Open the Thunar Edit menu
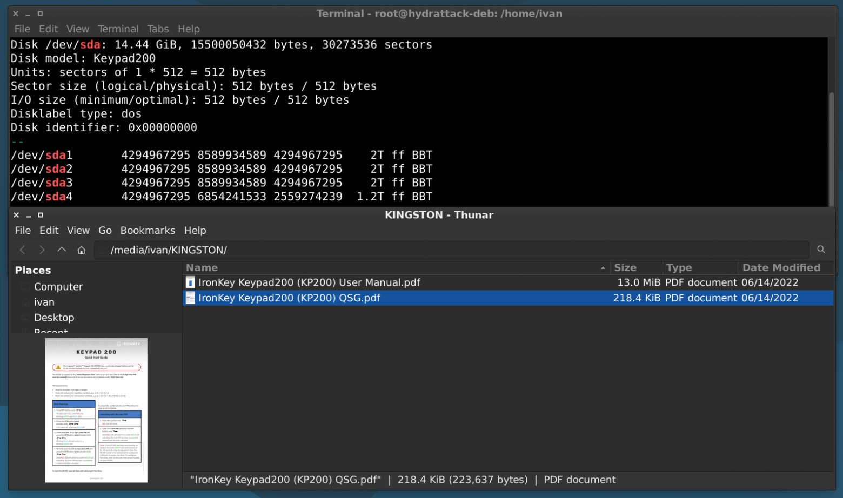The width and height of the screenshot is (843, 498). [x=49, y=230]
